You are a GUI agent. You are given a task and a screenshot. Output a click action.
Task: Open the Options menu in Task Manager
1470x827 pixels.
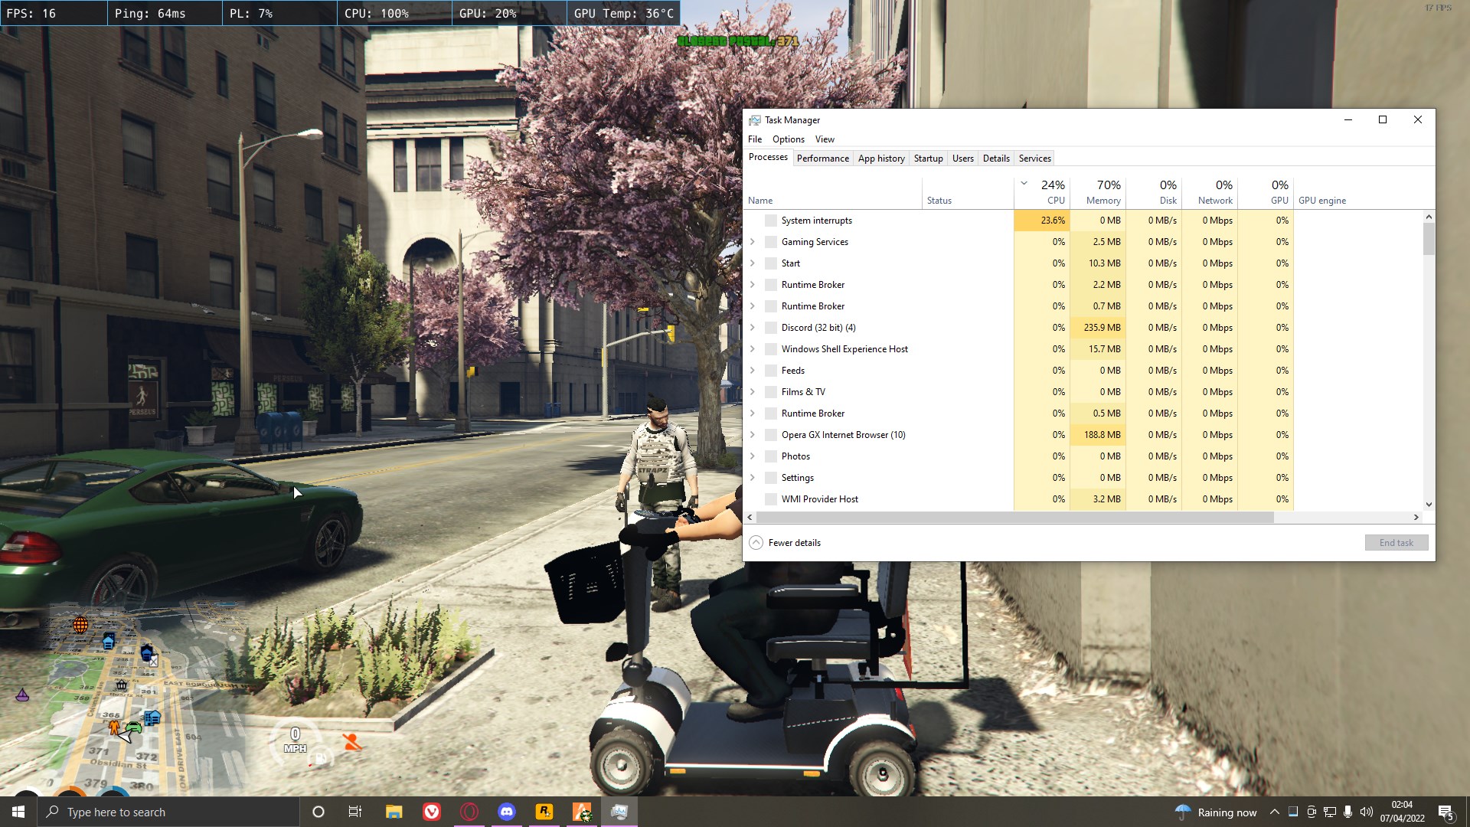[x=788, y=139]
